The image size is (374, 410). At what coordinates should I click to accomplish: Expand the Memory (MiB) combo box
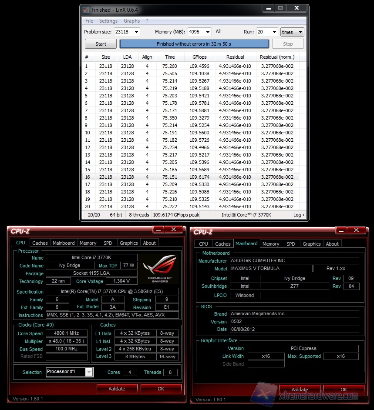click(208, 32)
